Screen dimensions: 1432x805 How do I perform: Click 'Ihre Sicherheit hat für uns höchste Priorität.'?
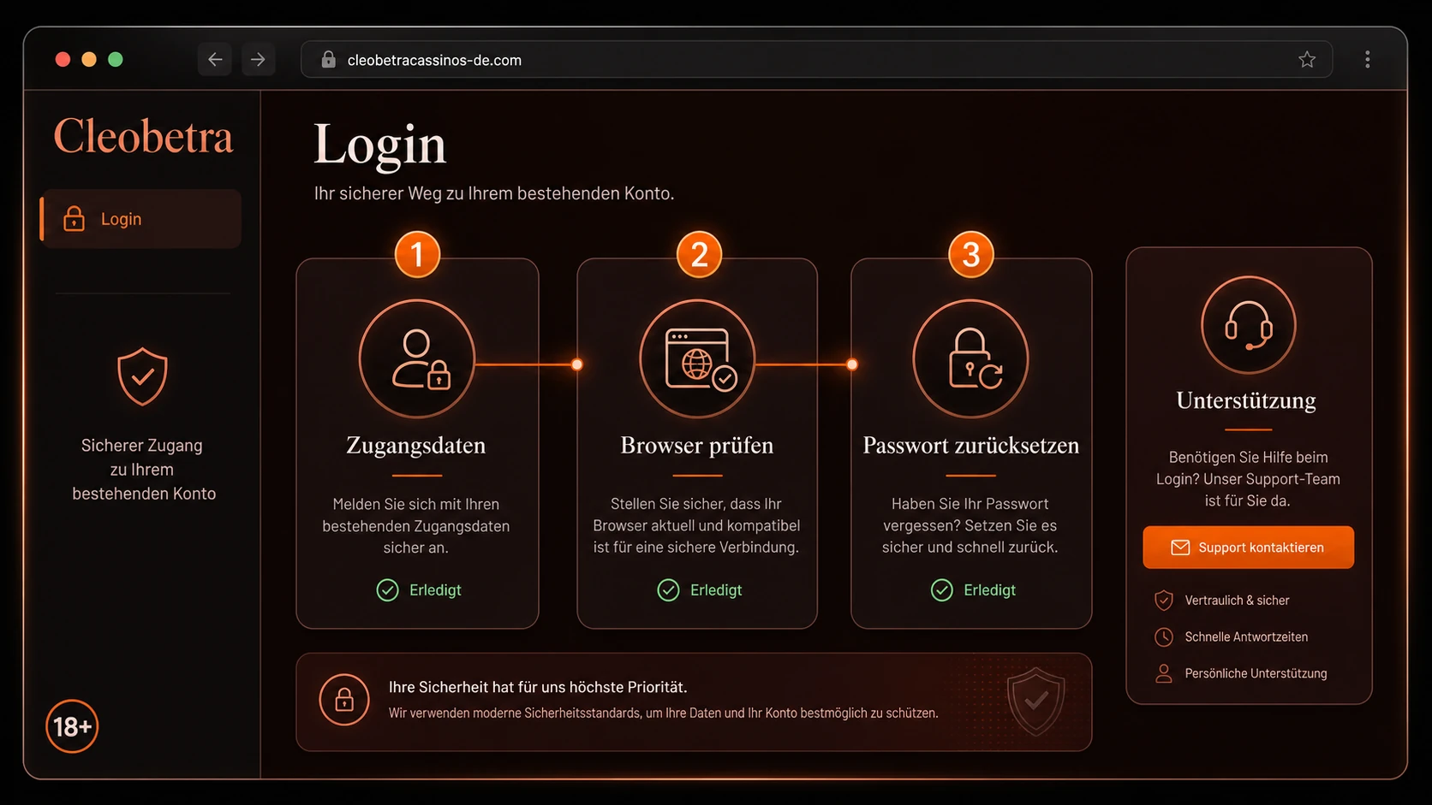click(x=538, y=687)
